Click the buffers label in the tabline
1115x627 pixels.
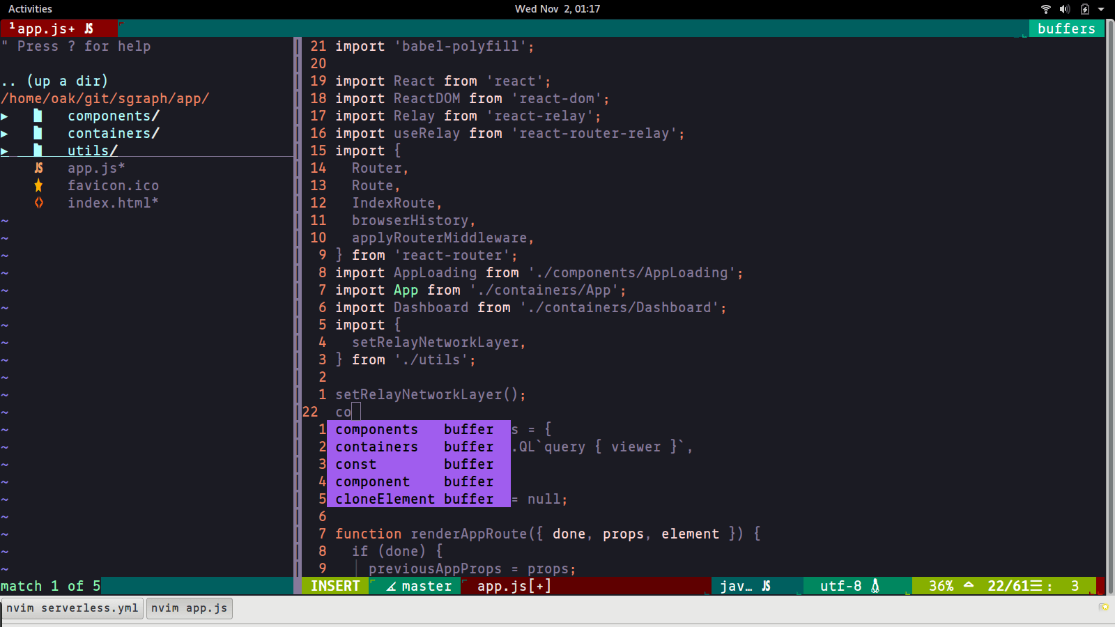pyautogui.click(x=1066, y=29)
